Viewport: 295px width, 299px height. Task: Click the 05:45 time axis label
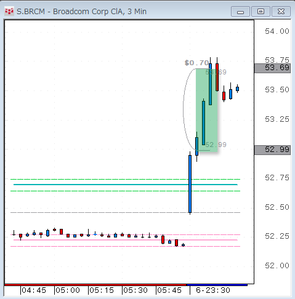click(169, 290)
